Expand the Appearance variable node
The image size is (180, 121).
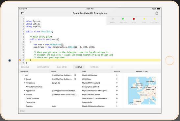[24, 91]
